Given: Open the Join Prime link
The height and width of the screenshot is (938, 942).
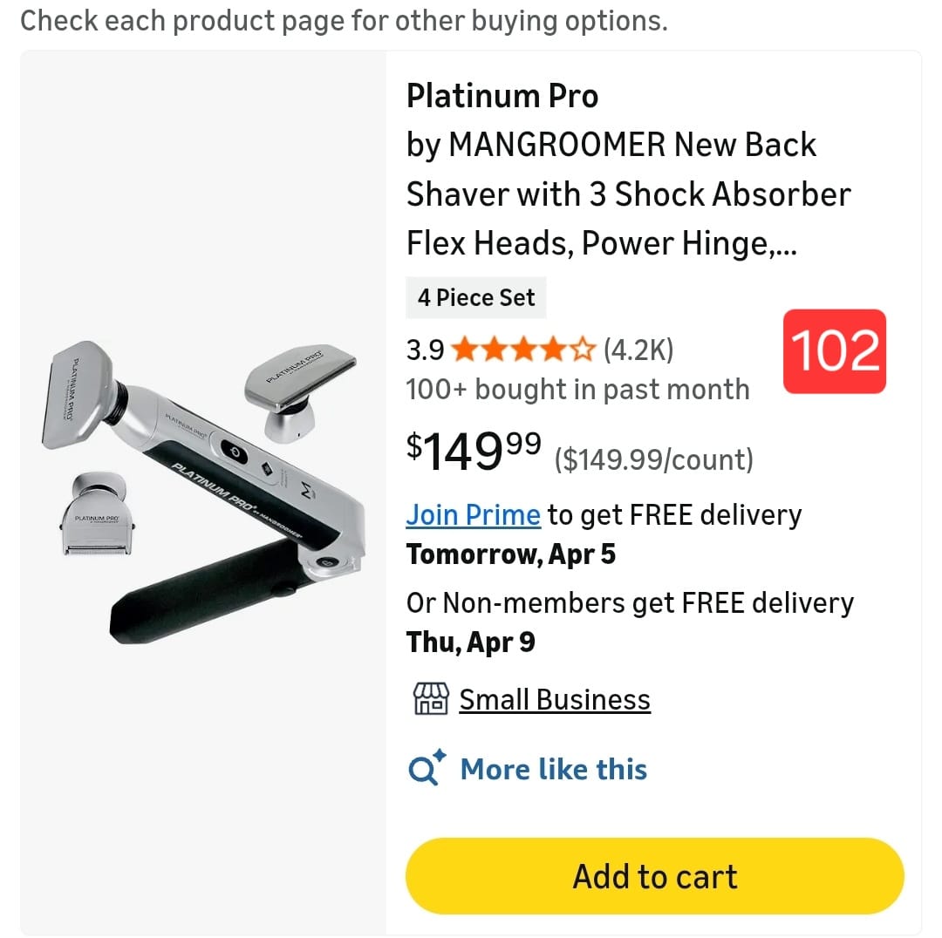Looking at the screenshot, I should tap(473, 515).
